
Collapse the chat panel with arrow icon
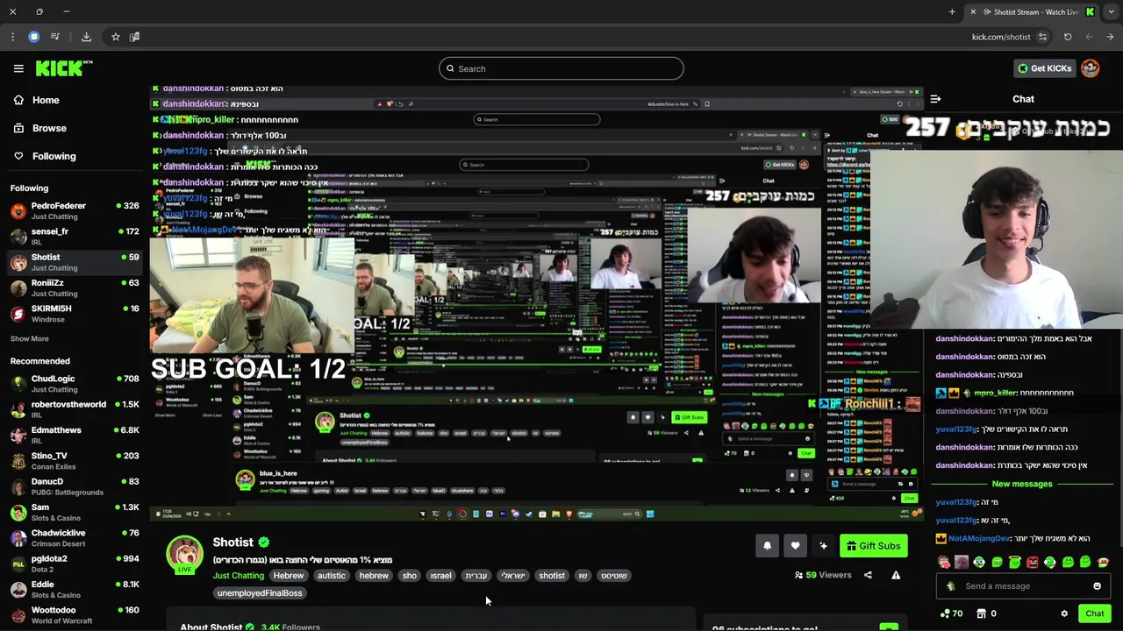(935, 99)
